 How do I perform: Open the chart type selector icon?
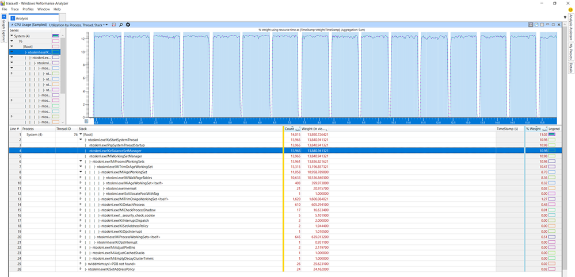point(114,25)
